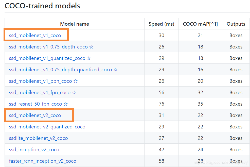Click the COCO-trained models heading
The height and width of the screenshot is (167, 250).
[42, 6]
